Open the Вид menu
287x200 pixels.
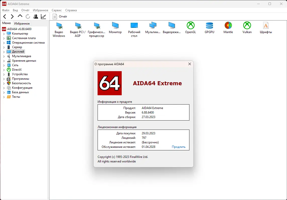click(x=15, y=10)
